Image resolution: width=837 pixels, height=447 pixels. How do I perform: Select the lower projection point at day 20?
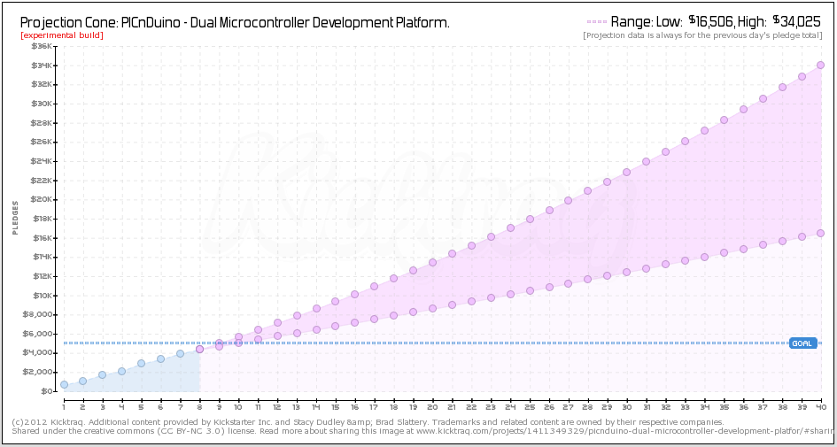[x=432, y=308]
